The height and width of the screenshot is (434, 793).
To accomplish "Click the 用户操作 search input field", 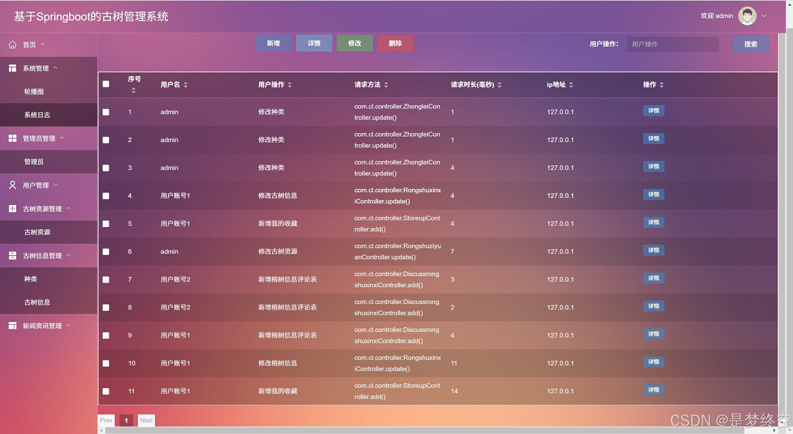I will point(673,44).
